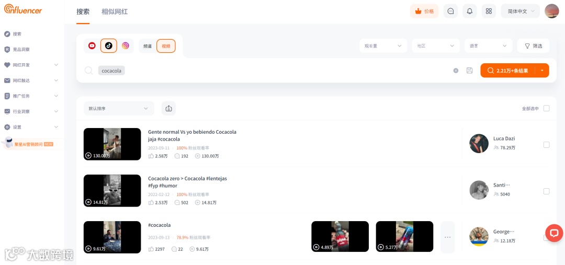Switch to the 搜索 tab
The width and height of the screenshot is (565, 265).
(83, 11)
